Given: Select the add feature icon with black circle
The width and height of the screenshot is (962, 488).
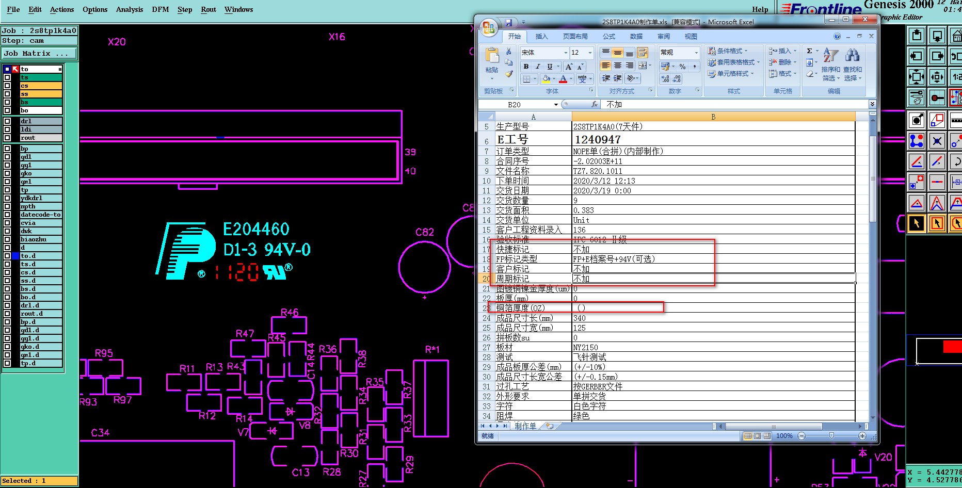Looking at the screenshot, I should tap(917, 120).
